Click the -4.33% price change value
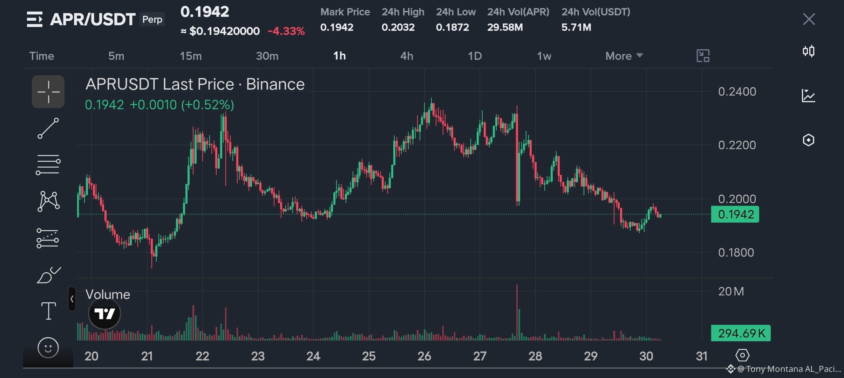The height and width of the screenshot is (378, 844). [x=286, y=31]
